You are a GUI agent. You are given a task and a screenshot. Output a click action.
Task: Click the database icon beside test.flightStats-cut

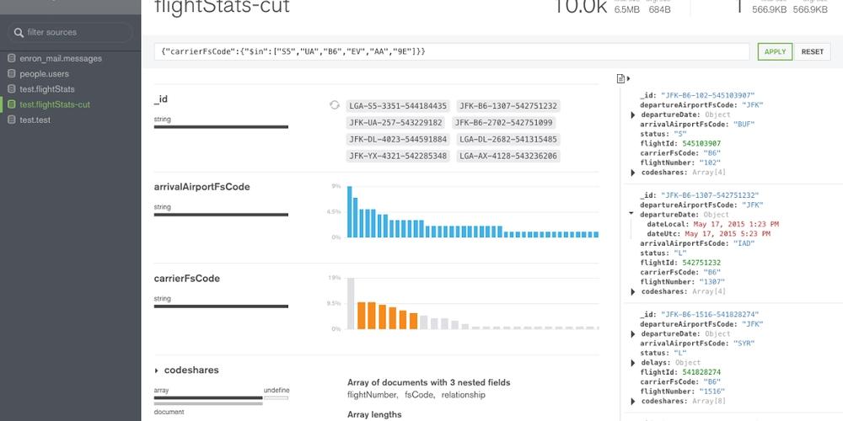click(x=11, y=104)
